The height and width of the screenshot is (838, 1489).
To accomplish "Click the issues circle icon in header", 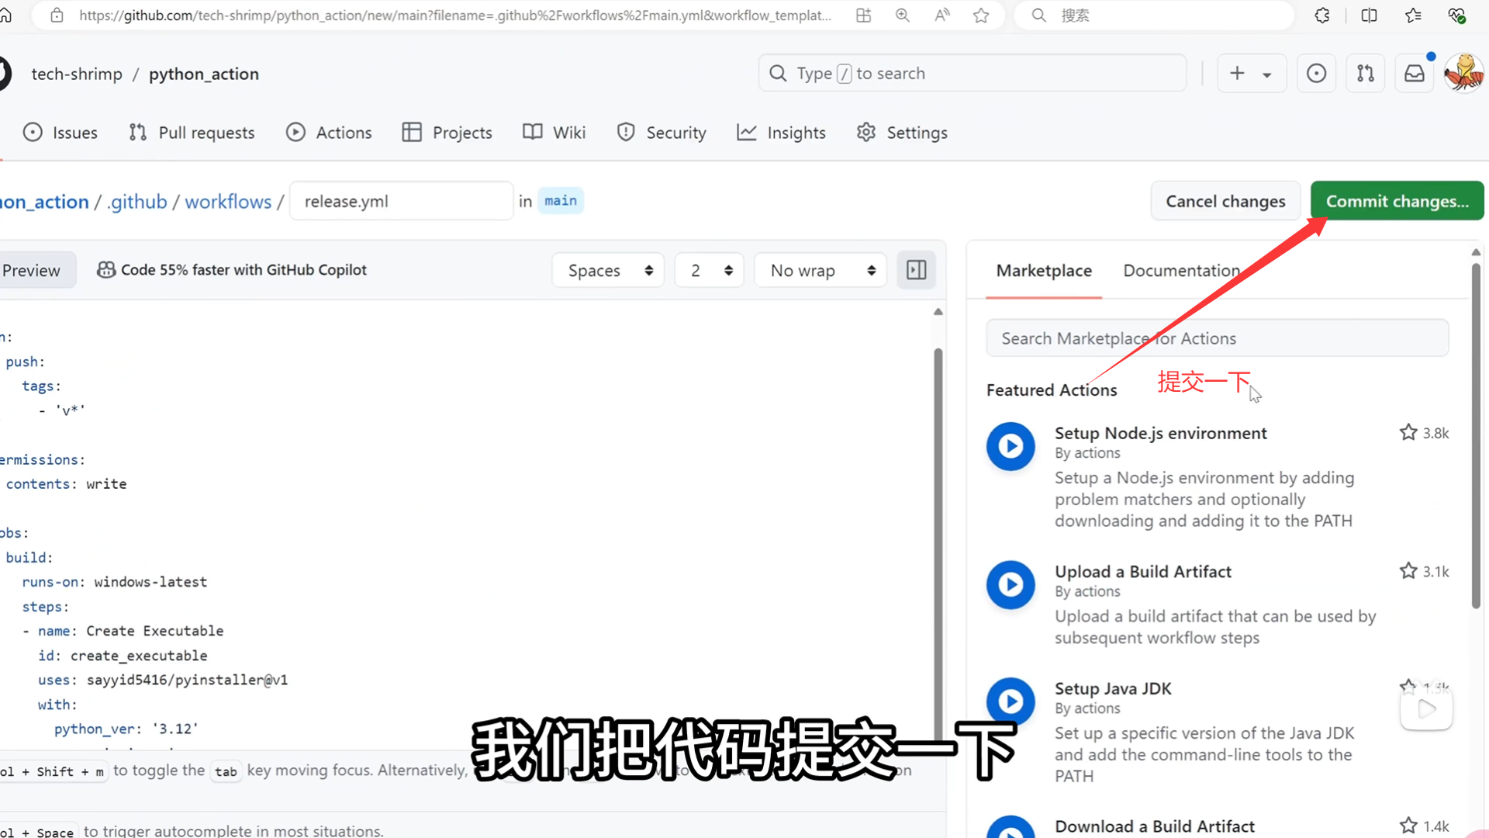I will pos(1316,74).
